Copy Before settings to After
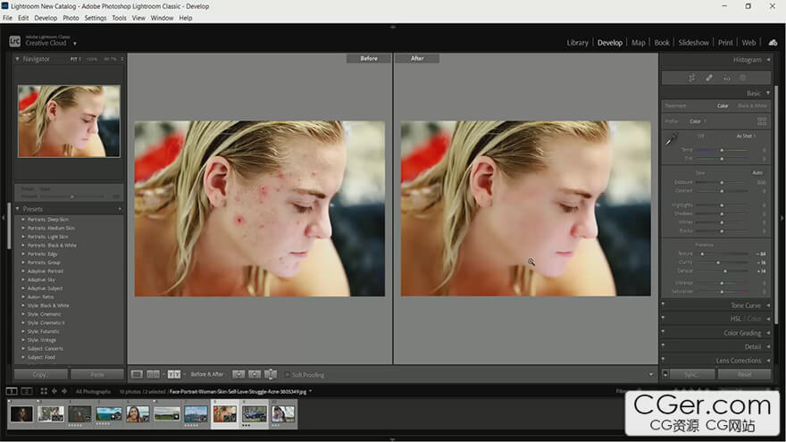The image size is (786, 442). pos(238,374)
